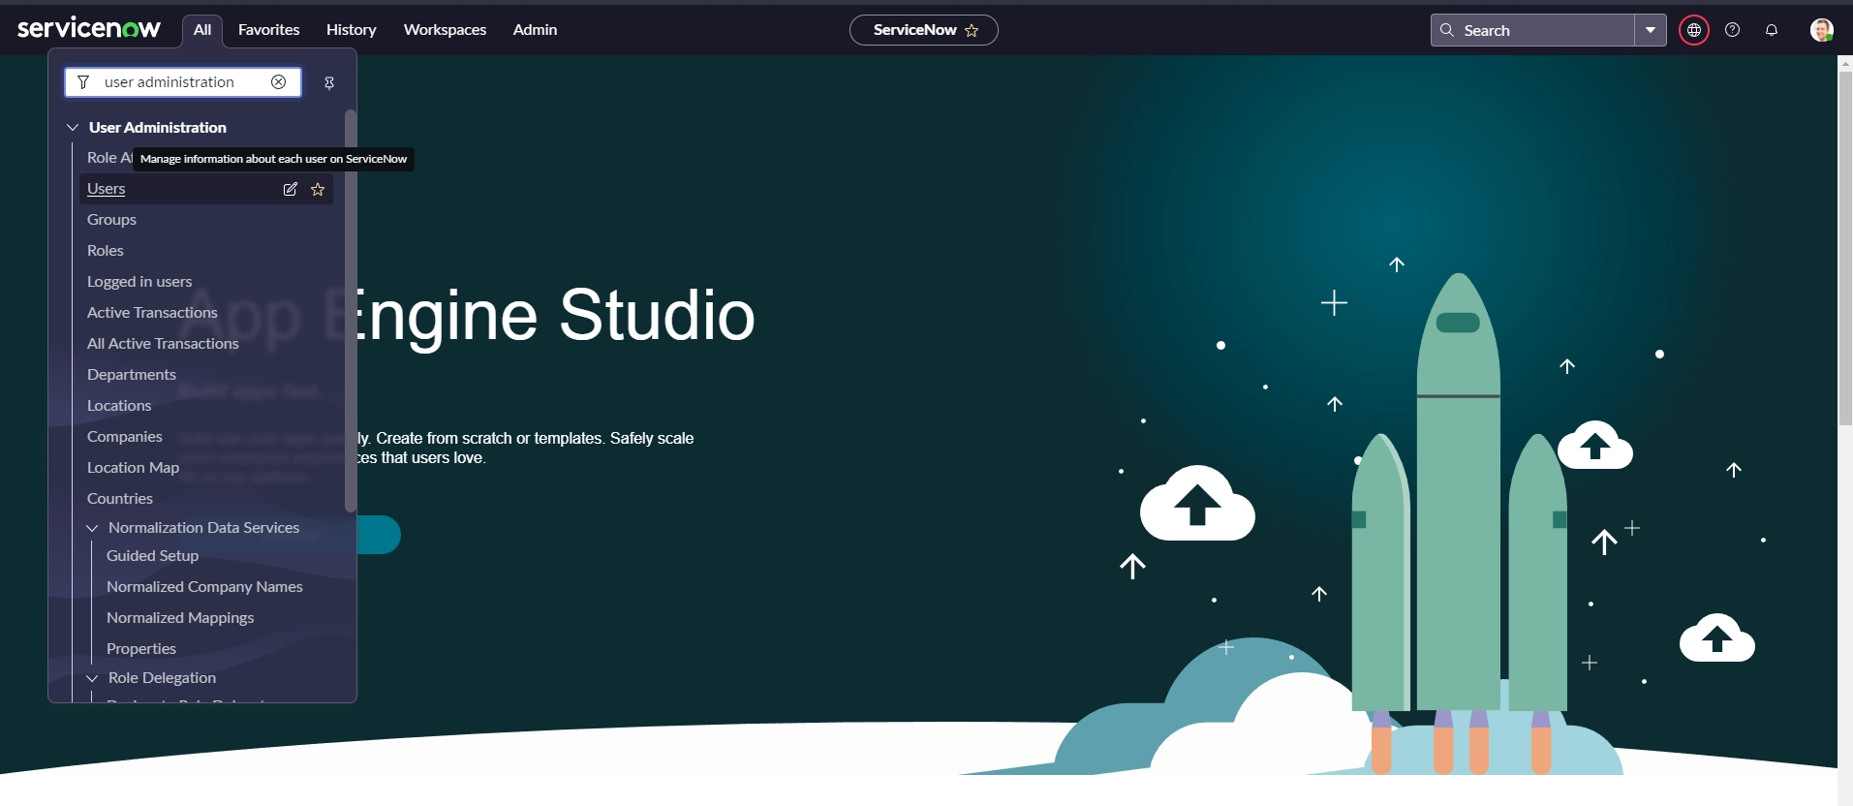Screen dimensions: 1853x806
Task: Open the help question-mark icon
Action: click(1733, 30)
